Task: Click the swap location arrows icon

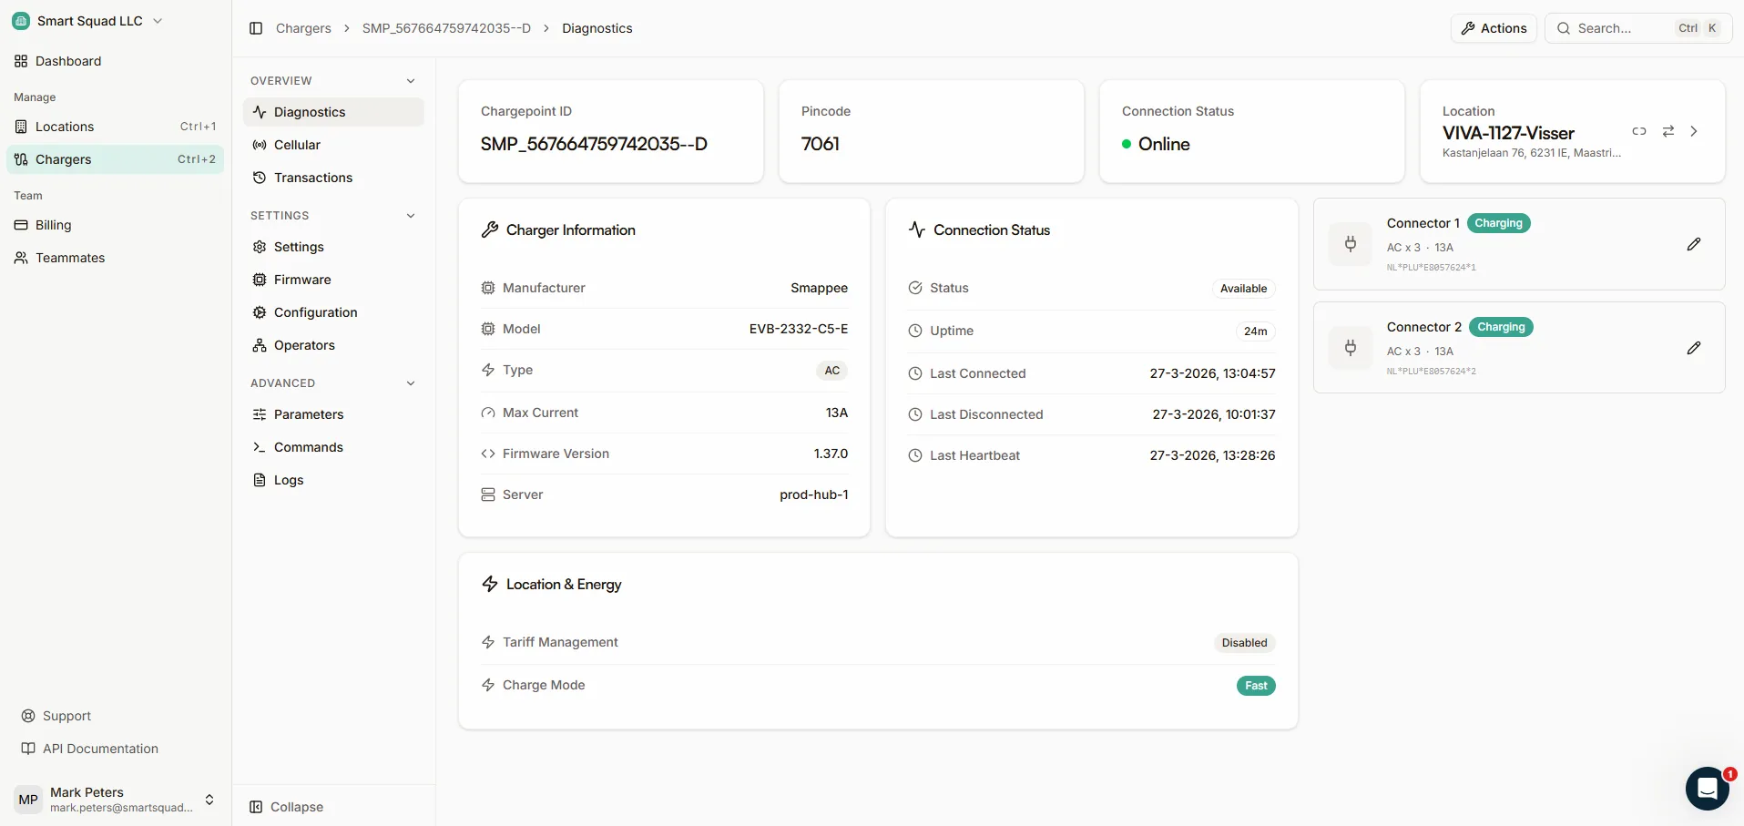Action: pyautogui.click(x=1668, y=131)
